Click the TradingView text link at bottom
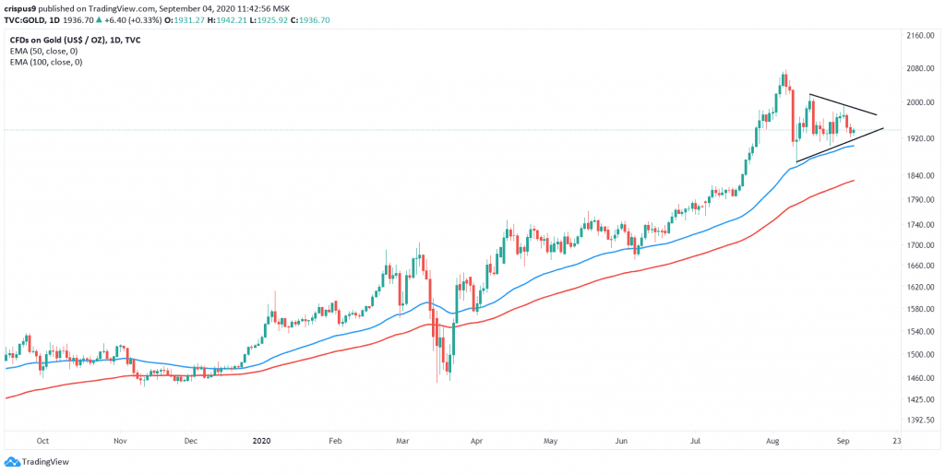 (x=45, y=462)
